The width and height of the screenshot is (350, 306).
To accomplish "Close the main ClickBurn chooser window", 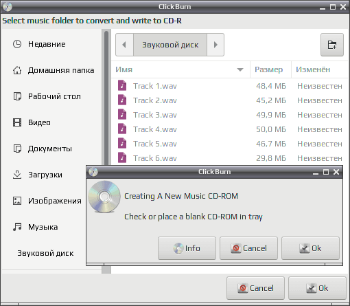I will [343, 7].
